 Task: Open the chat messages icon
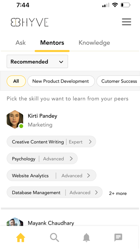click(x=118, y=238)
